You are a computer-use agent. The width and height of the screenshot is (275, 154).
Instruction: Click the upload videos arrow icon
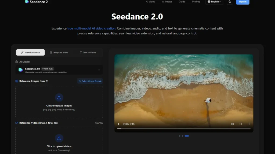59,138
